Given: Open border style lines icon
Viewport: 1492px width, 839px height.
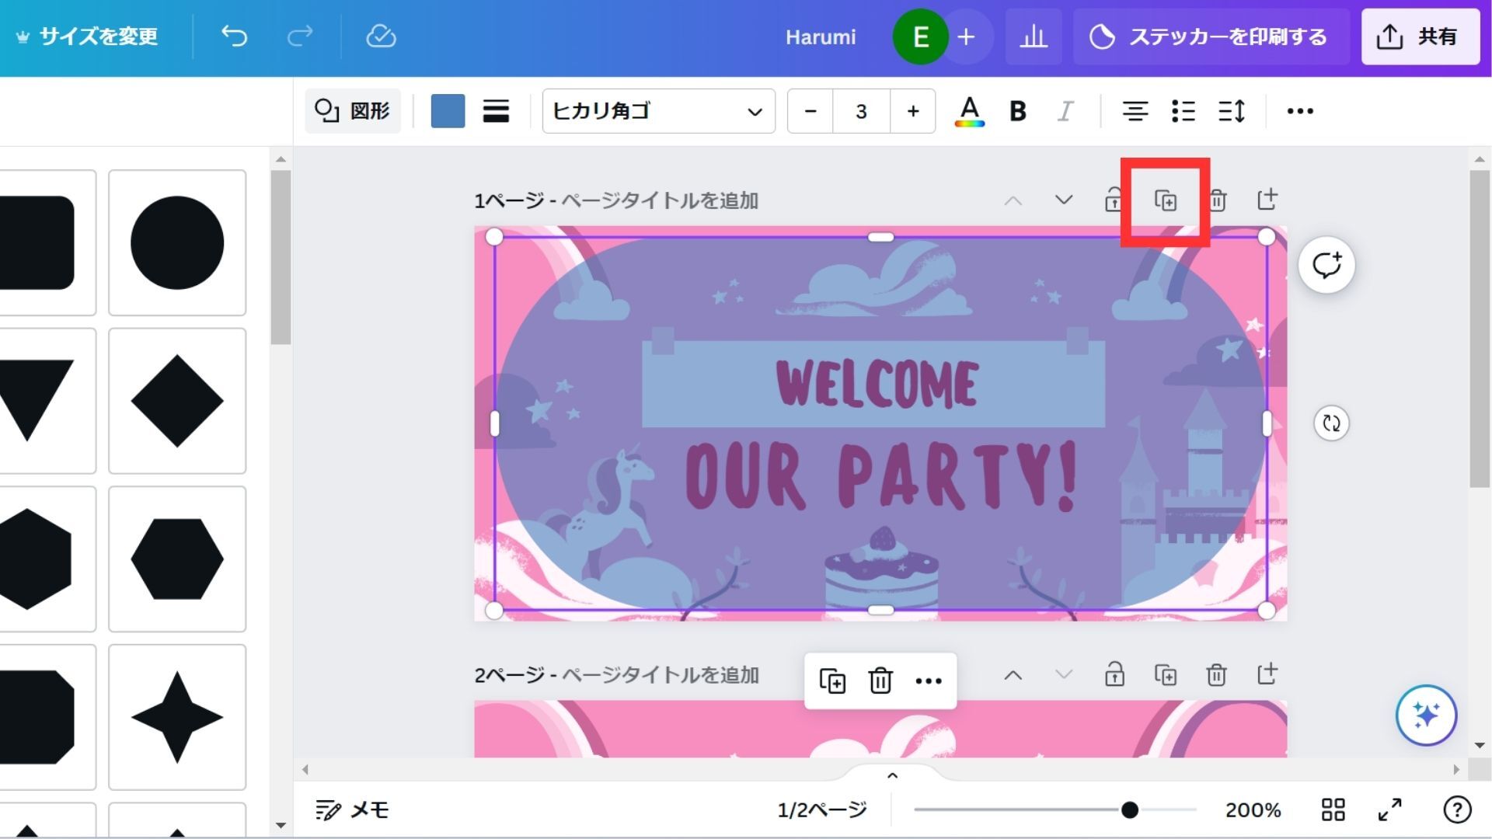Looking at the screenshot, I should [x=496, y=111].
